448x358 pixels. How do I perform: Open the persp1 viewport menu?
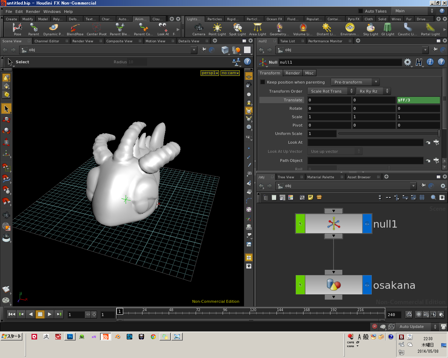pyautogui.click(x=210, y=73)
